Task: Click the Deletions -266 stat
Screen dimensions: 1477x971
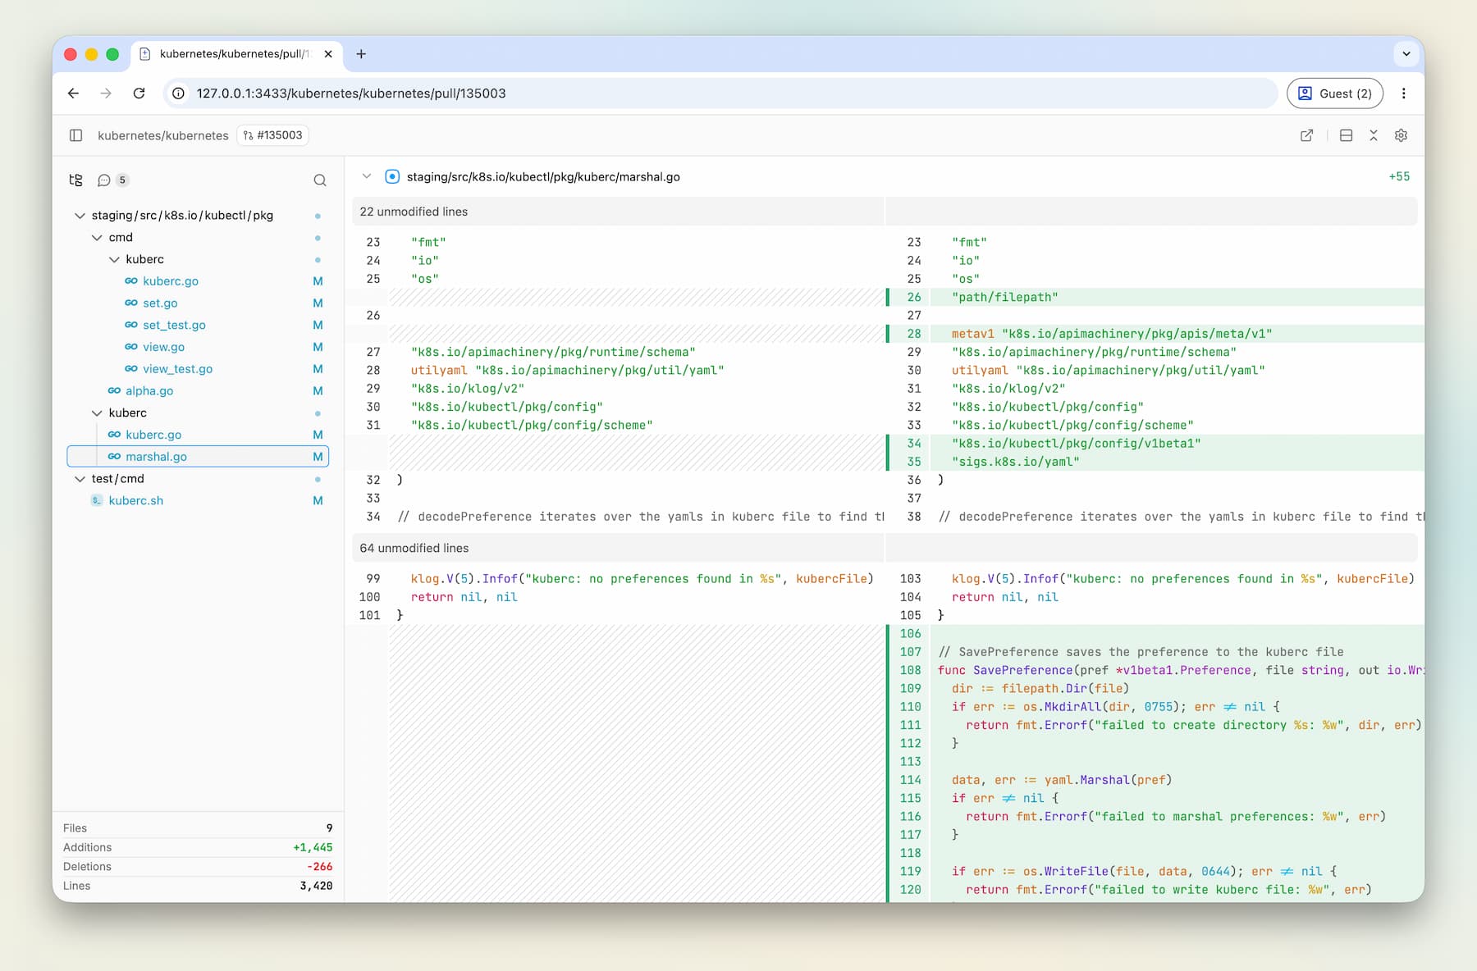Action: click(198, 867)
